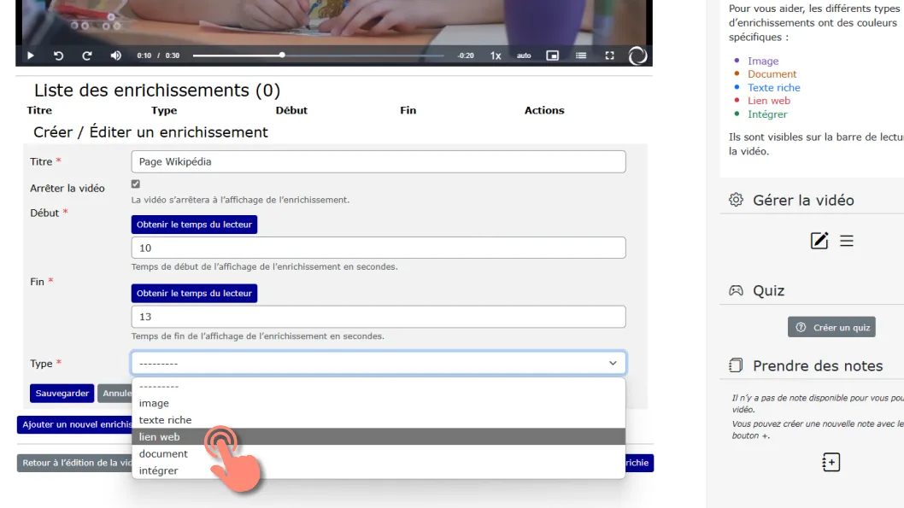The image size is (904, 508).
Task: Change playback speed 1x
Action: pyautogui.click(x=496, y=55)
